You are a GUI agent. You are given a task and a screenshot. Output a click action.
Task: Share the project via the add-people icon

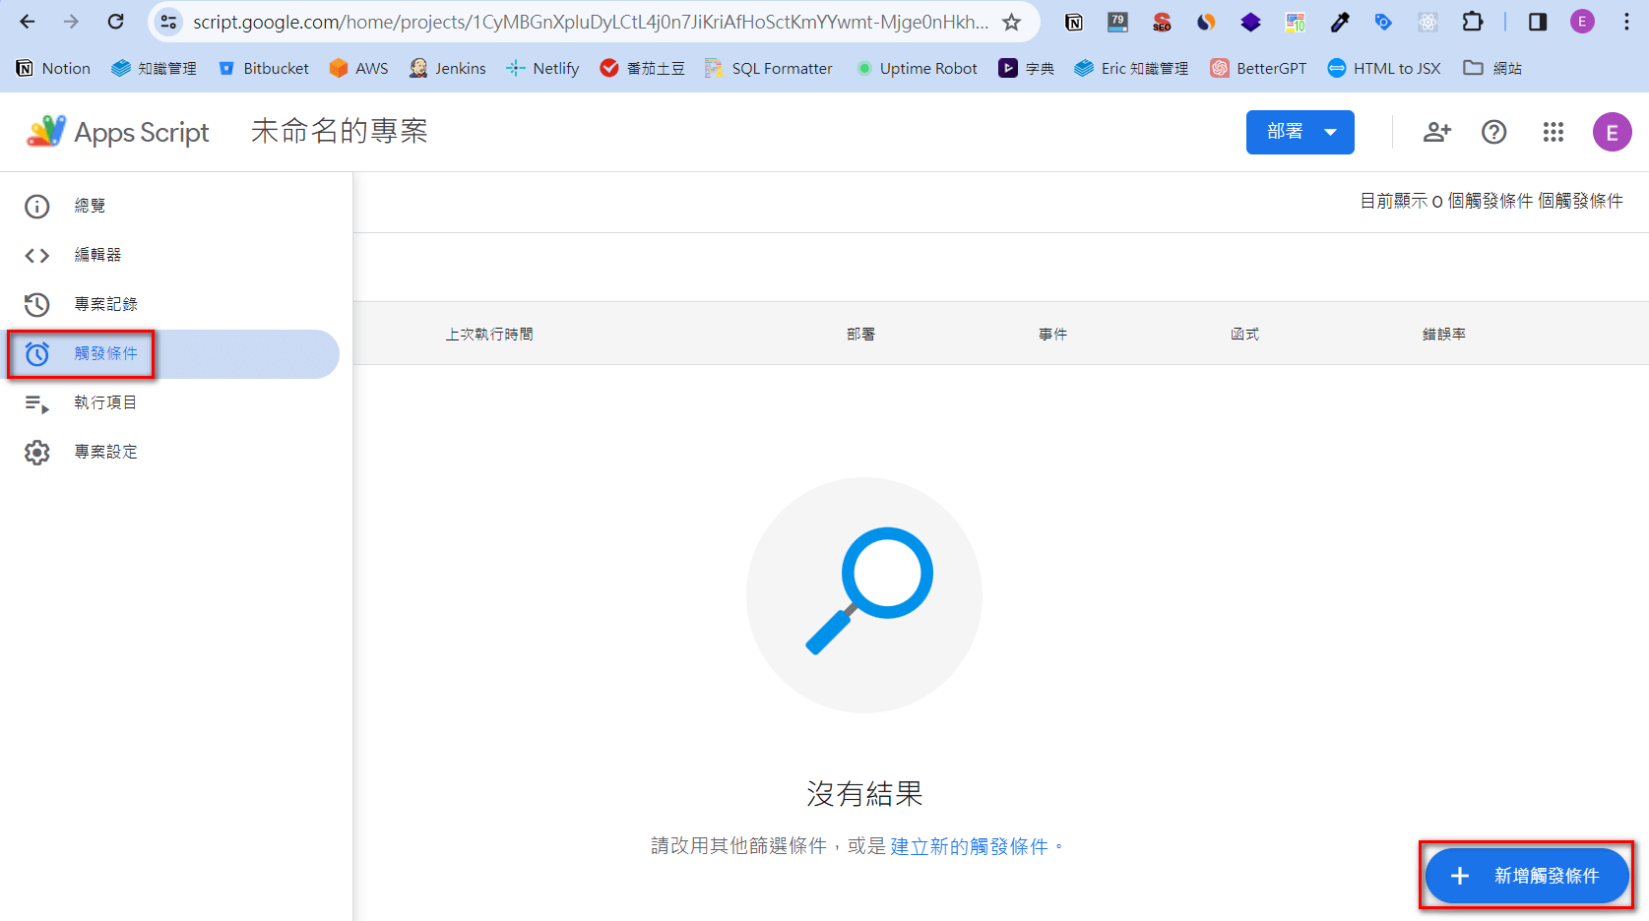point(1436,132)
